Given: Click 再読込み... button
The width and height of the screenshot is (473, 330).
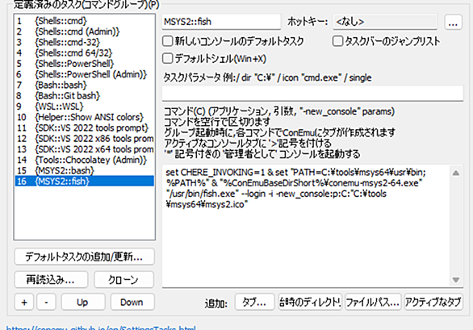Looking at the screenshot, I should pyautogui.click(x=51, y=280).
